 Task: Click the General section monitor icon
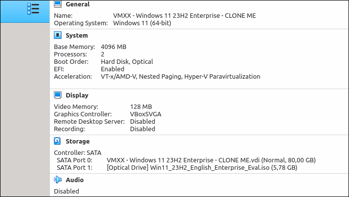(x=58, y=4)
